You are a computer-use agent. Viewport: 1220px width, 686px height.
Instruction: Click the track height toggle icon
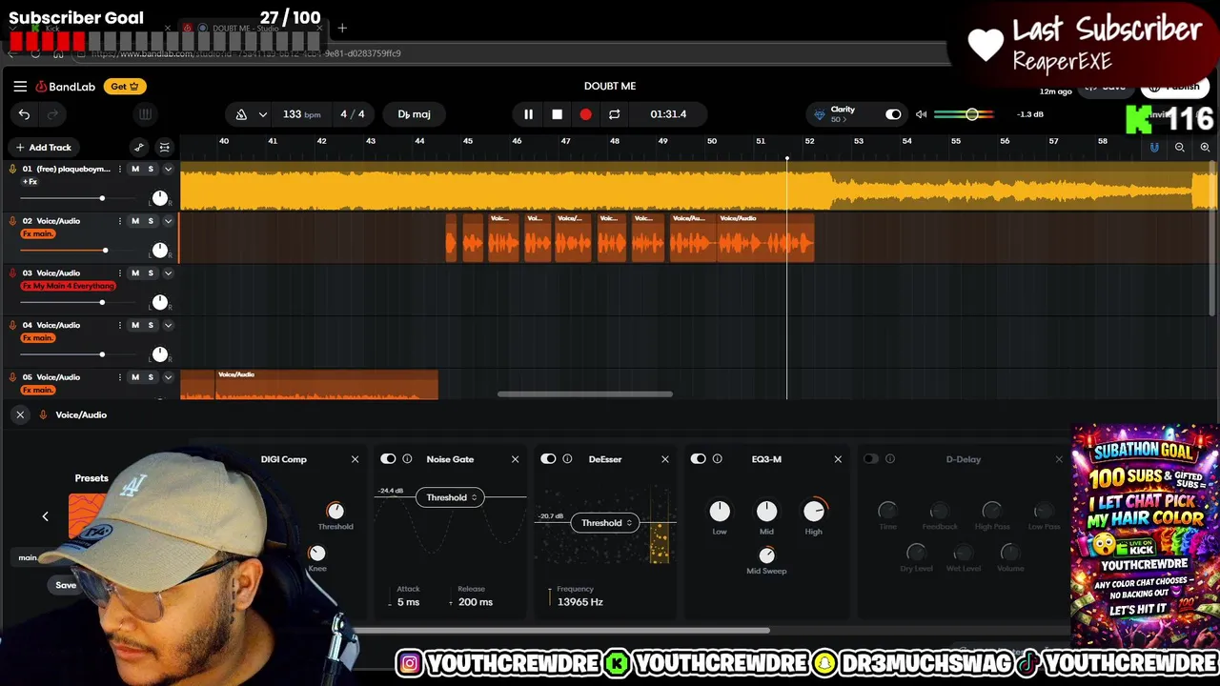(x=165, y=148)
